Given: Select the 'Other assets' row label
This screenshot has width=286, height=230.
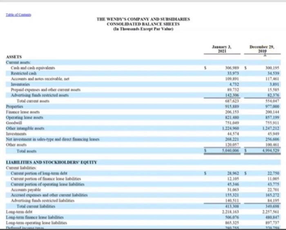Looking at the screenshot, I should click(16, 145).
